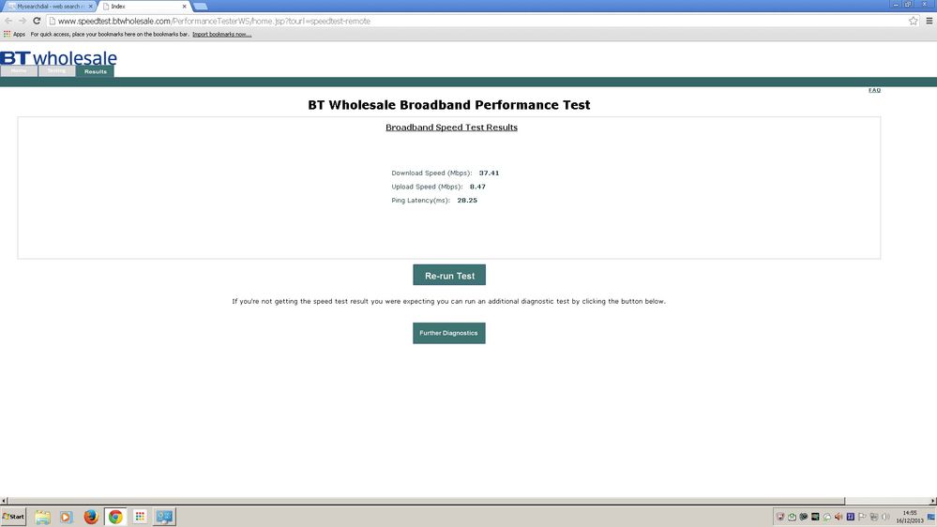Click the Ping Latency(ms) label
Viewport: 937px width, 527px height.
421,200
